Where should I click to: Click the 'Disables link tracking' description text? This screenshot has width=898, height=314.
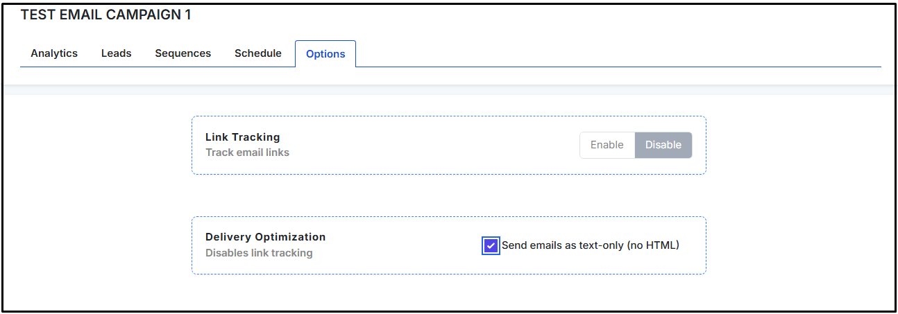click(x=259, y=253)
